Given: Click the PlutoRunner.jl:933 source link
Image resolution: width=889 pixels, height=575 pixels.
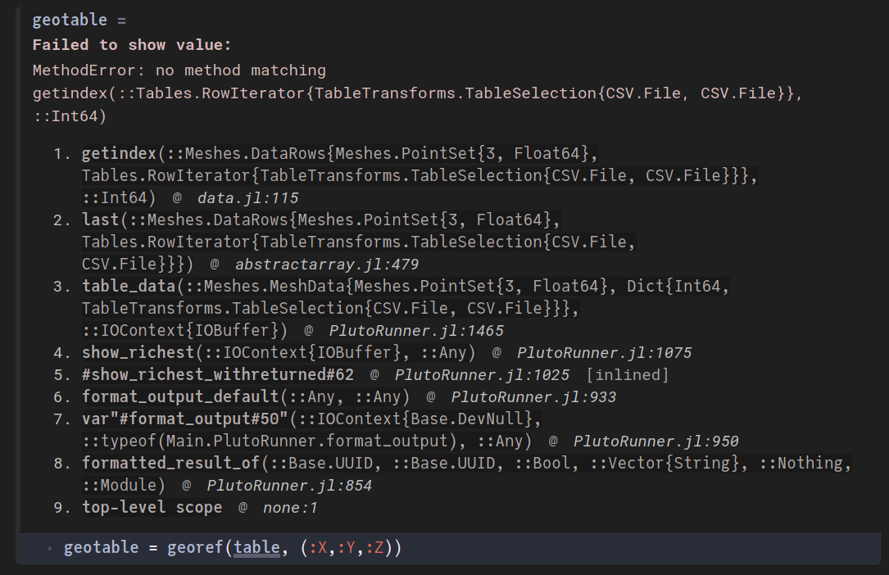Looking at the screenshot, I should (x=533, y=397).
